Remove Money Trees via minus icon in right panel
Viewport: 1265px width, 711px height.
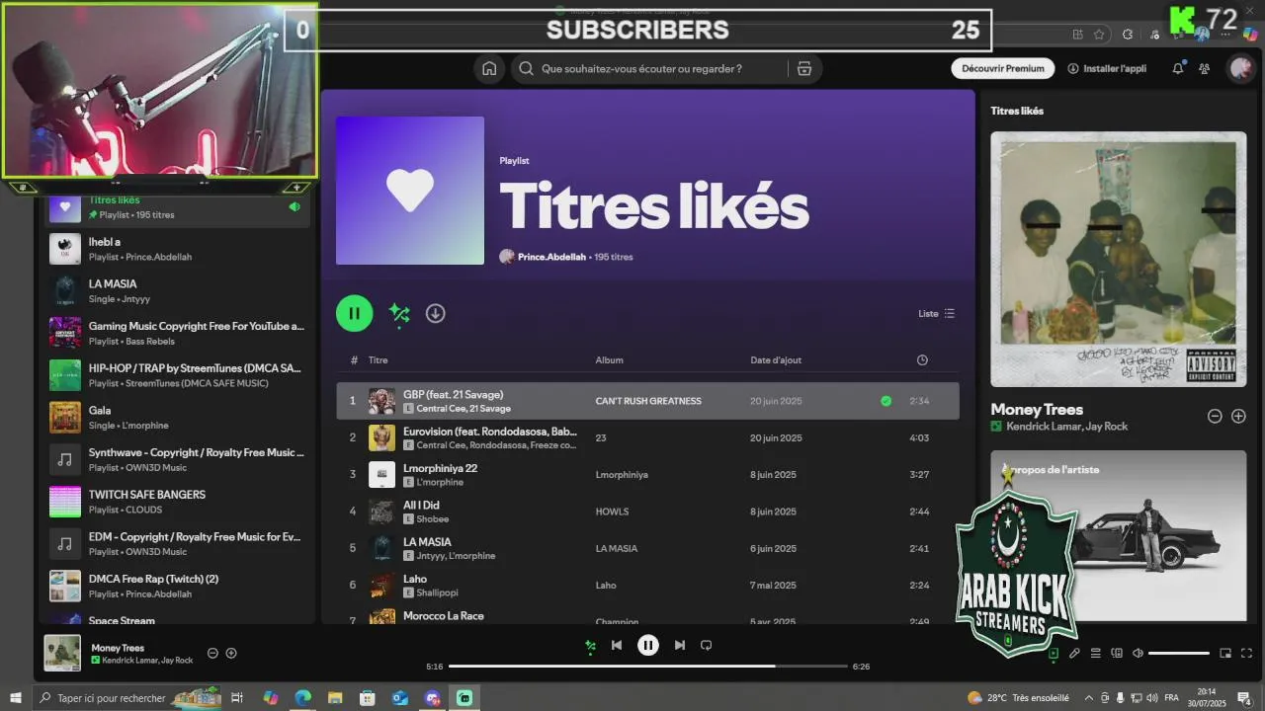coord(1215,417)
